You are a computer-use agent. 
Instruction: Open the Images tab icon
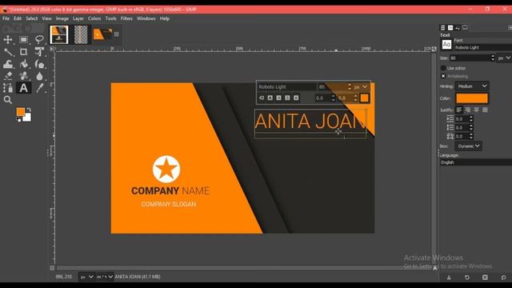click(466, 28)
